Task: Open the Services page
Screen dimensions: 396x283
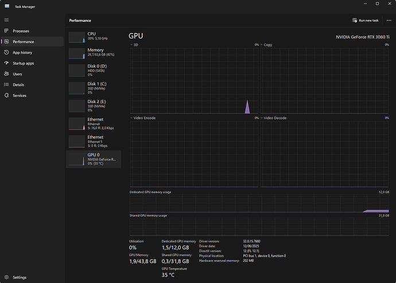Action: [x=32, y=96]
